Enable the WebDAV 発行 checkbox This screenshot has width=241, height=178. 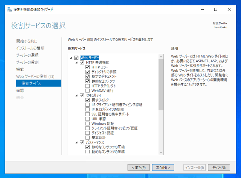tap(88, 91)
